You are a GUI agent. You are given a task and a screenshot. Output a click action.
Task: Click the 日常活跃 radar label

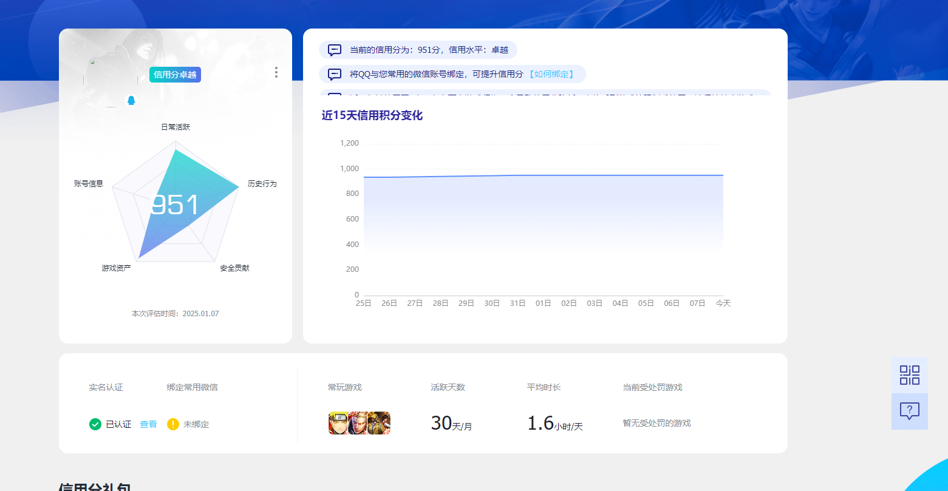pyautogui.click(x=176, y=127)
